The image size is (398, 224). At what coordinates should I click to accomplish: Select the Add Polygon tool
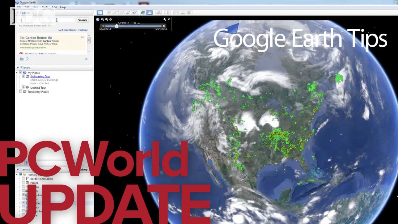click(115, 13)
